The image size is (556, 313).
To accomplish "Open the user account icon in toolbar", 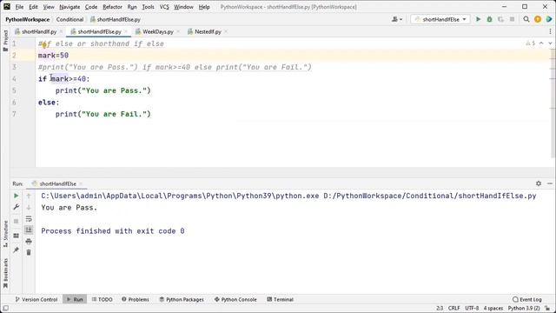I will pyautogui.click(x=394, y=19).
